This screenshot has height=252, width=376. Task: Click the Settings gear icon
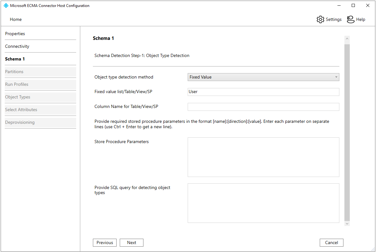coord(320,19)
